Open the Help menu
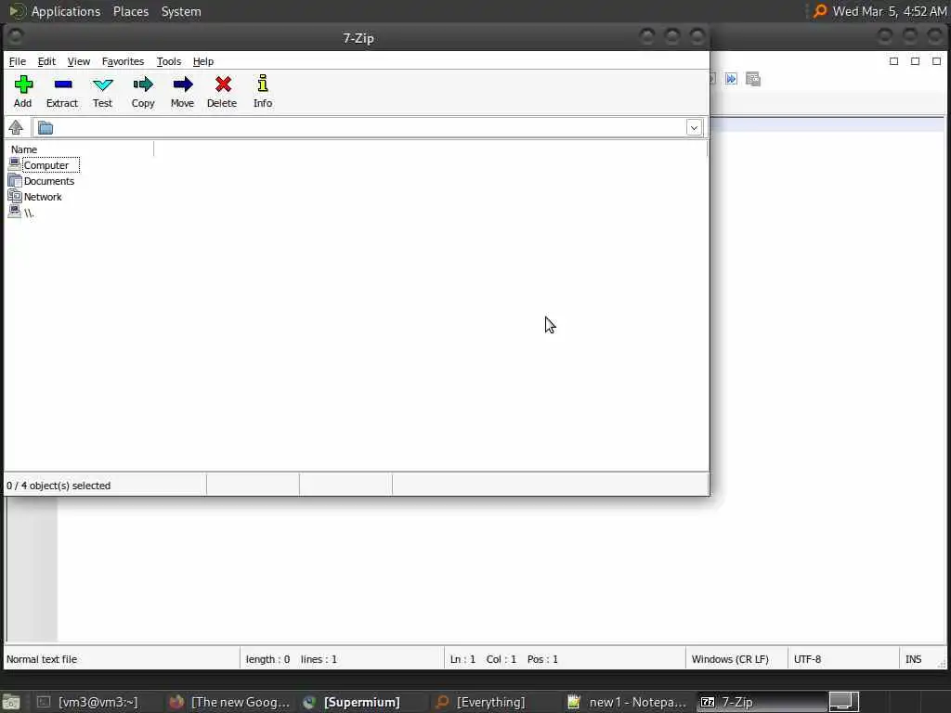Image resolution: width=951 pixels, height=713 pixels. click(203, 61)
